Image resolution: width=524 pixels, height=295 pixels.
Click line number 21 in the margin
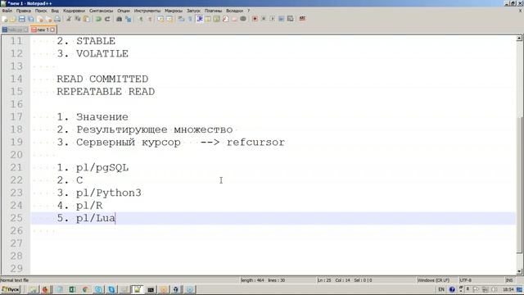coord(16,167)
